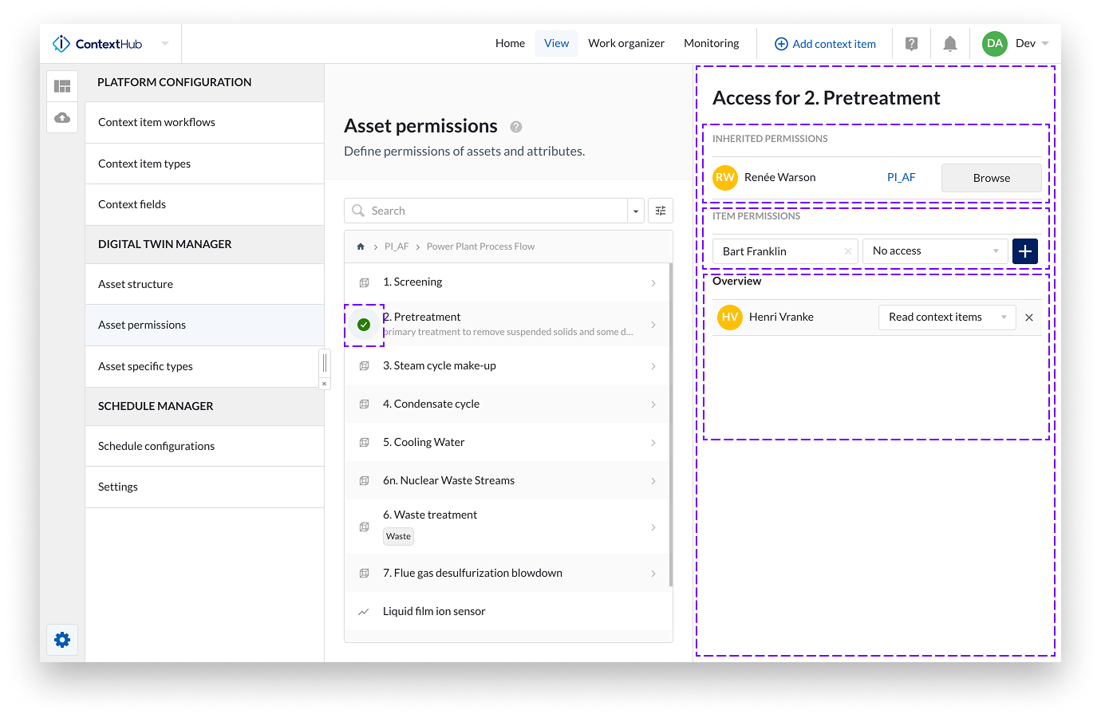Viewport: 1101px width, 718px height.
Task: Deselect the 2. Pretreatment checkmark
Action: (x=364, y=325)
